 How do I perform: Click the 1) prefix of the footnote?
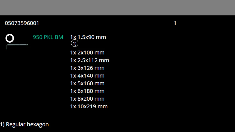(x=2, y=124)
